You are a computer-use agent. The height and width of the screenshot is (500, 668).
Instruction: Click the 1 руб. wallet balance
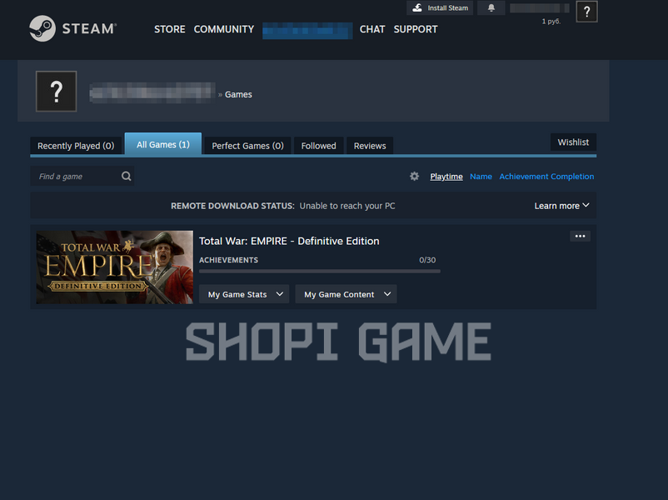coord(551,22)
